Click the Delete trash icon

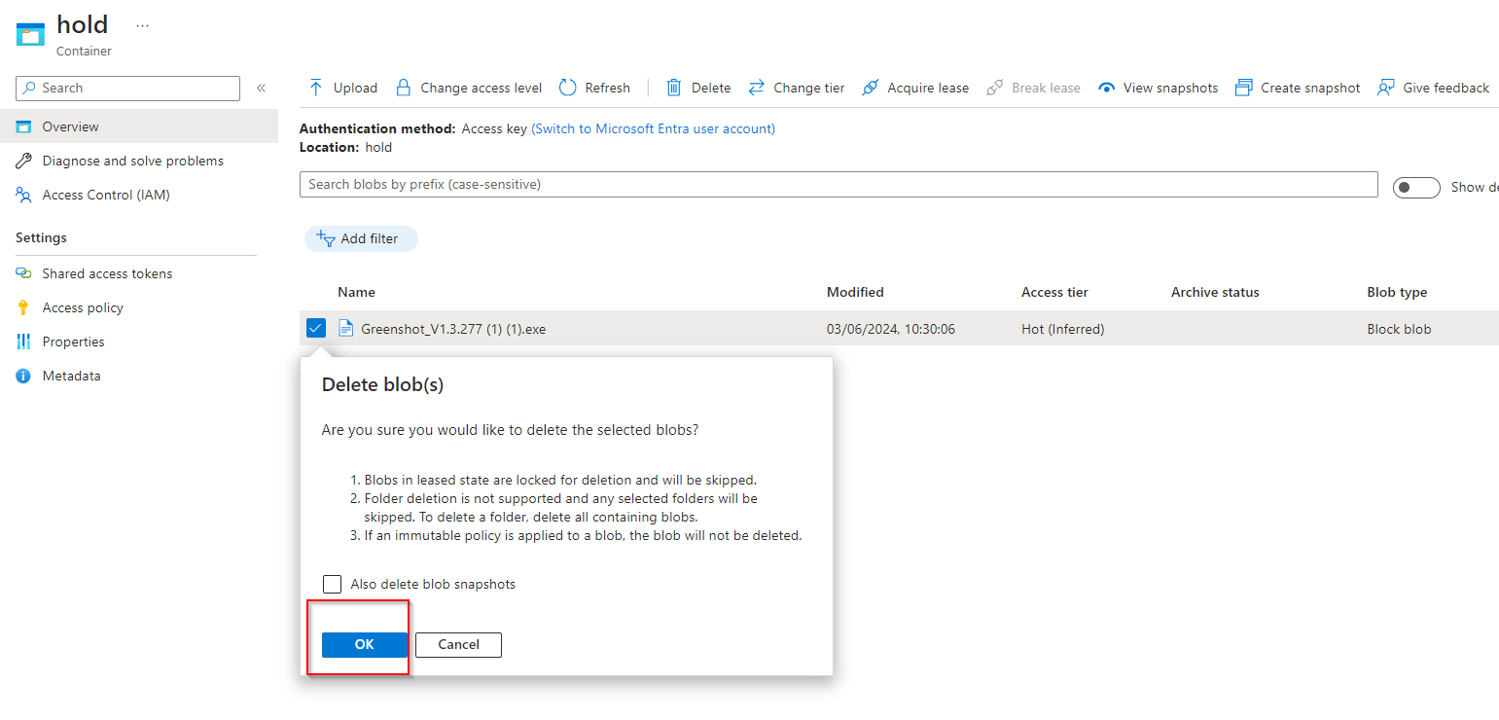(x=674, y=88)
